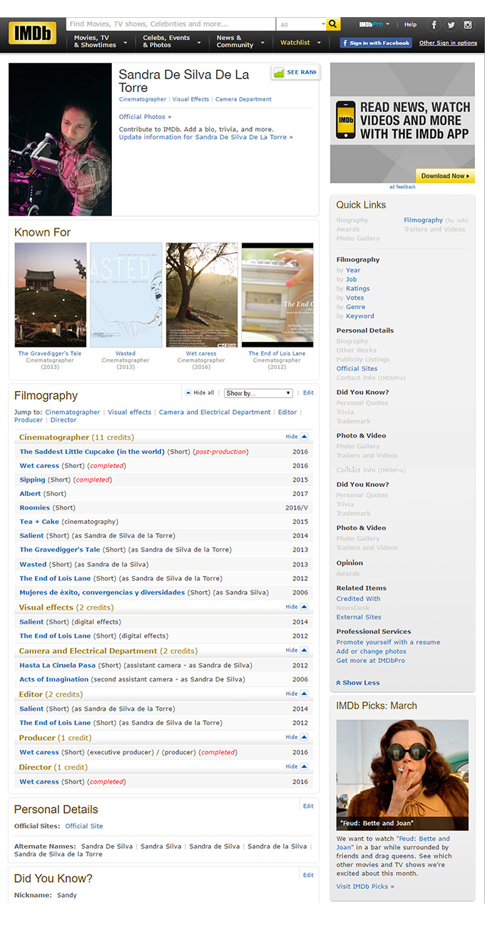This screenshot has height=927, width=485.
Task: Collapse Quick Links with Show Less
Action: (x=358, y=683)
